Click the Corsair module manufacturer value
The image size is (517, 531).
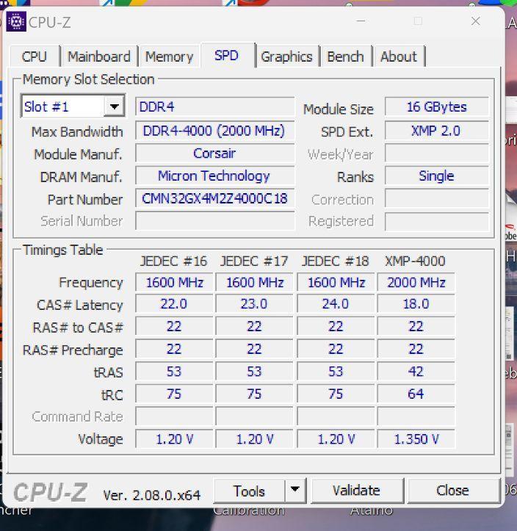pyautogui.click(x=215, y=153)
